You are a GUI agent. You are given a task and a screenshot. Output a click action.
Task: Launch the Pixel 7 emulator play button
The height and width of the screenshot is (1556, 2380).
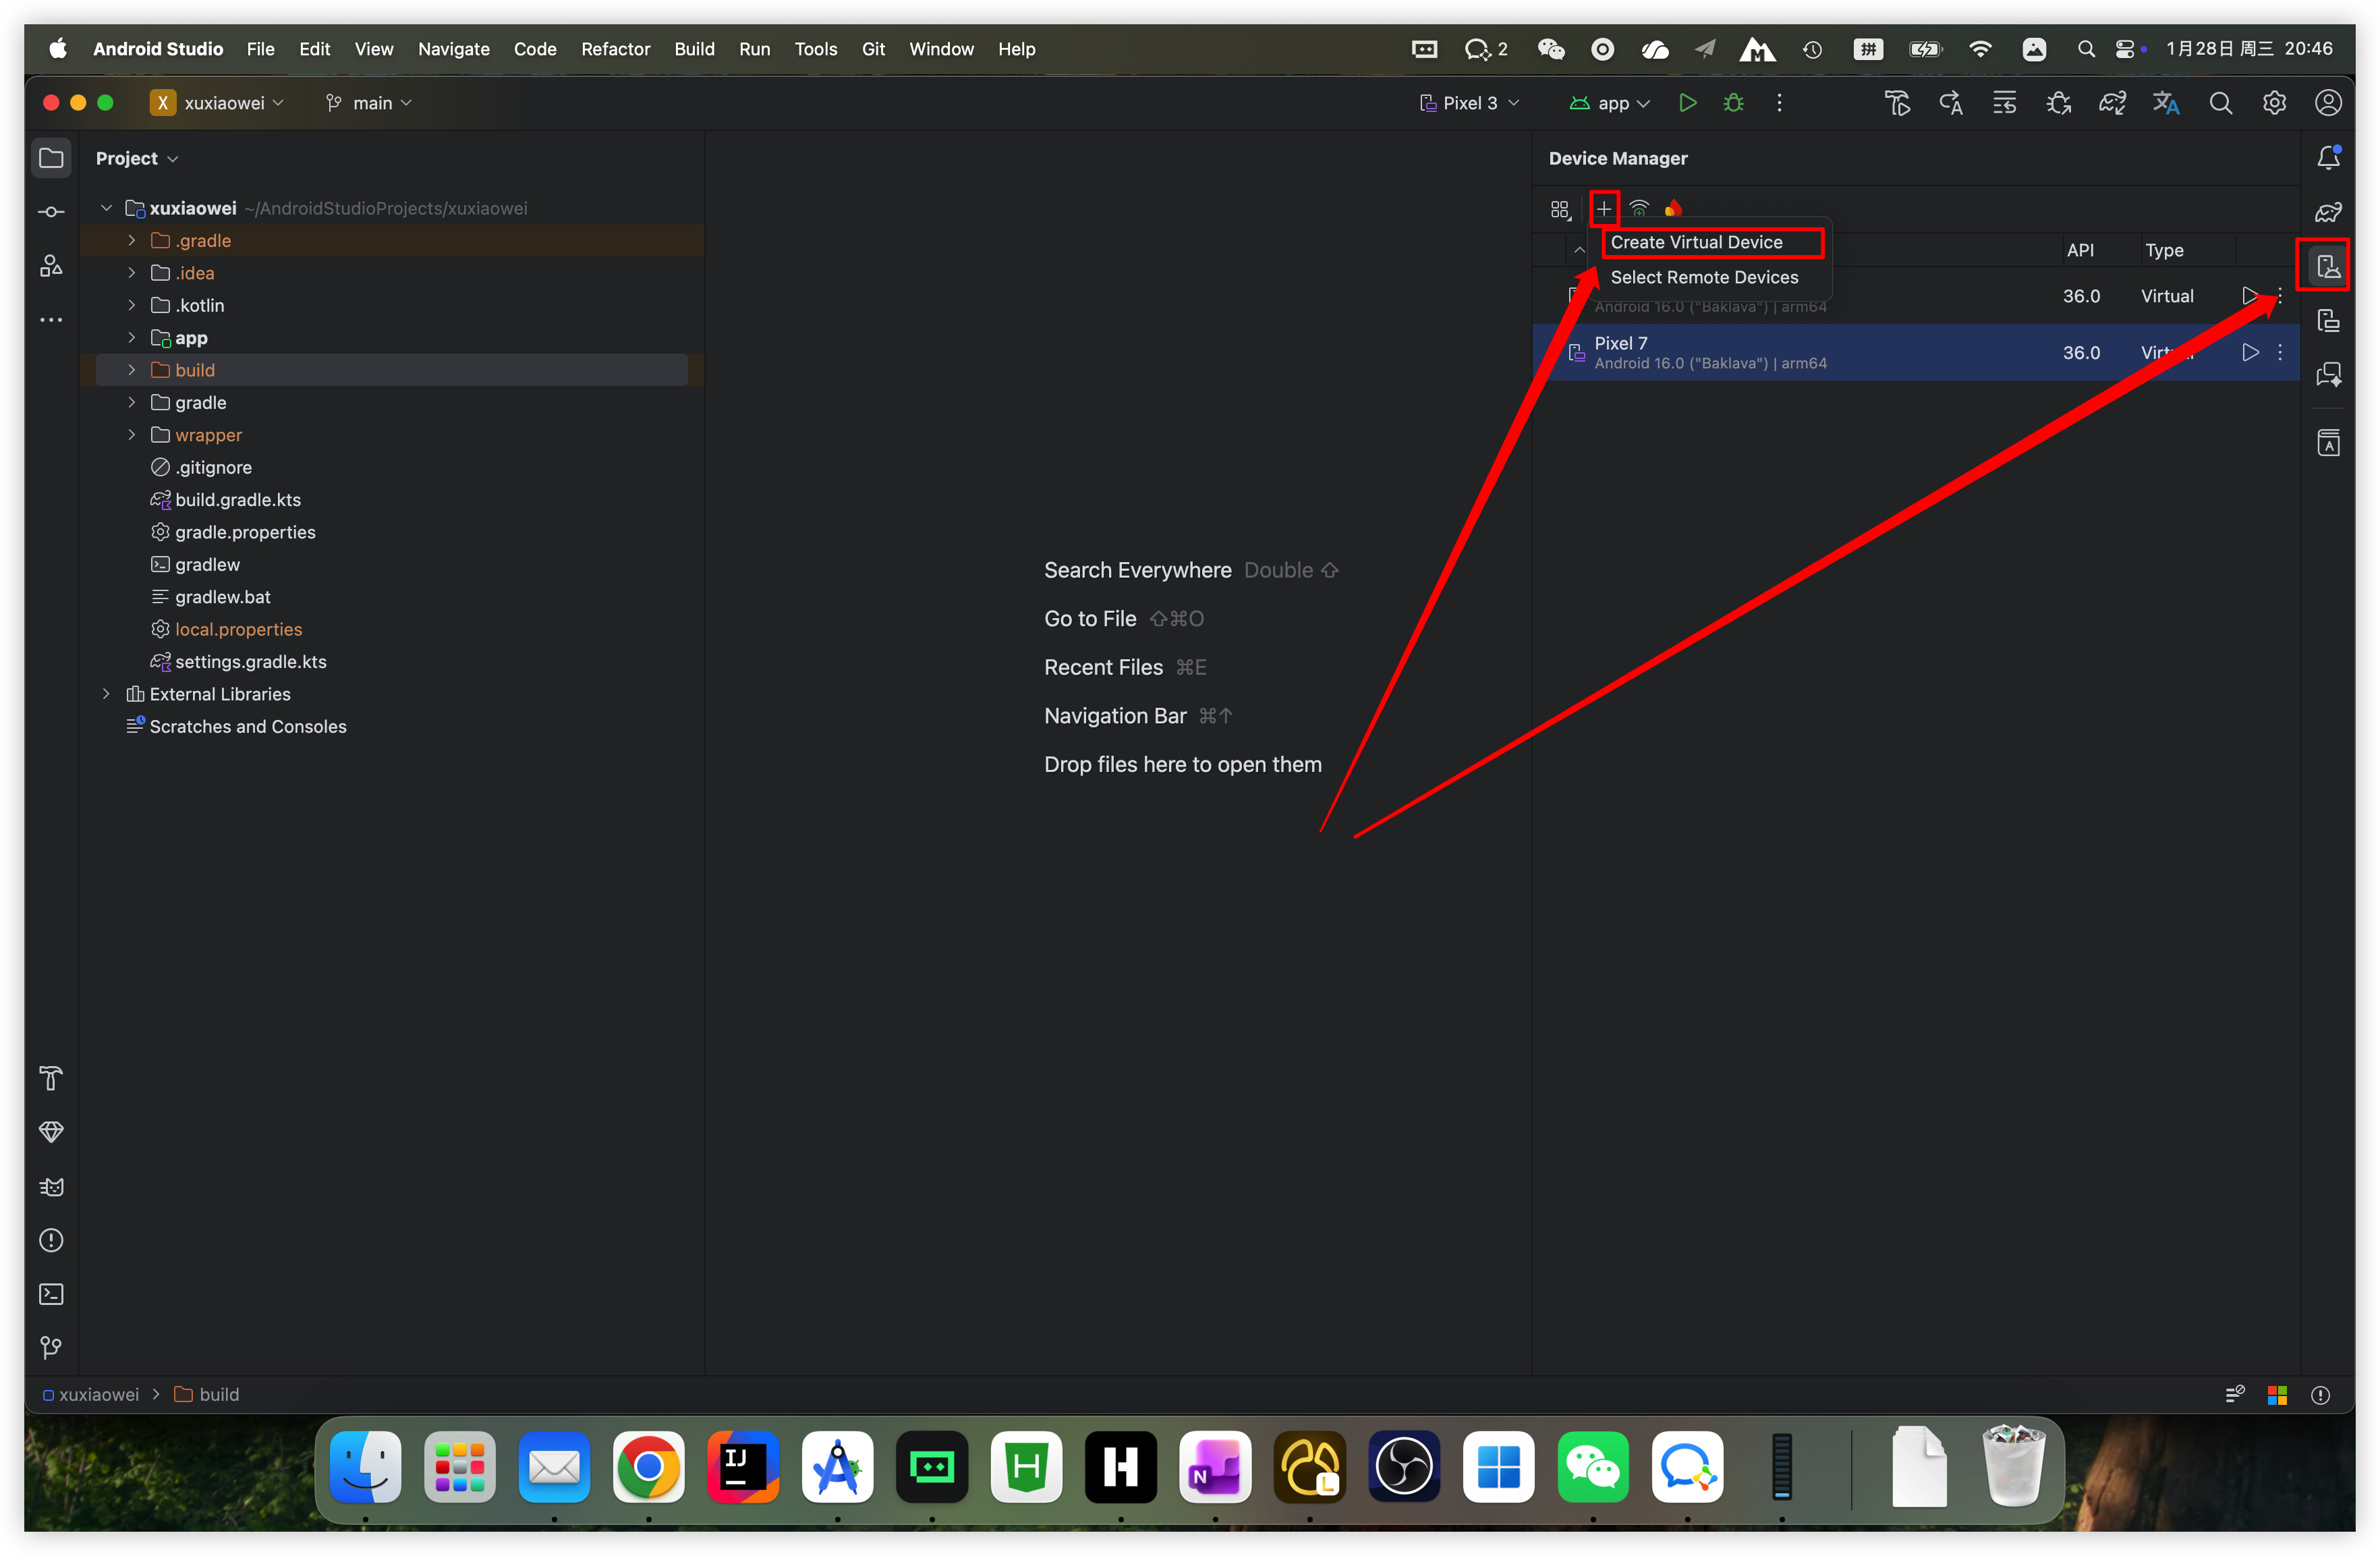(x=2249, y=352)
